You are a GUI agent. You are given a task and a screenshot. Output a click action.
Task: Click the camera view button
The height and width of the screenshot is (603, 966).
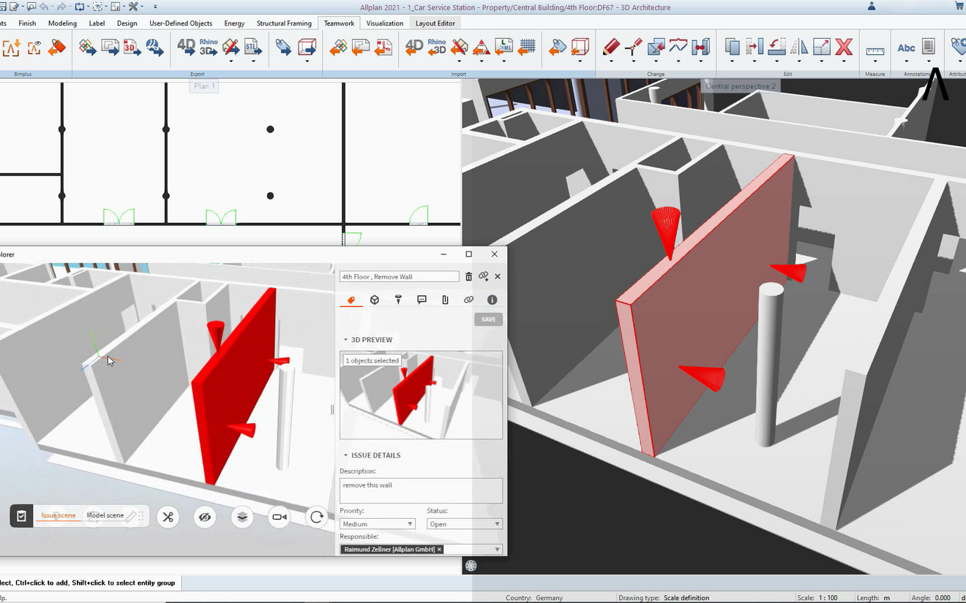tap(280, 517)
